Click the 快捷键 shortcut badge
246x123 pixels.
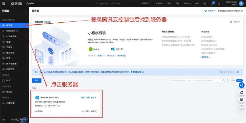145,3
